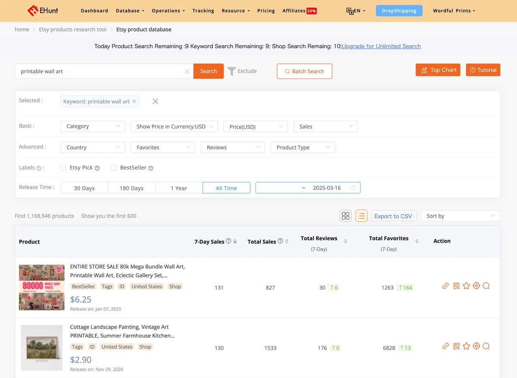Expand the Operations menu
The width and height of the screenshot is (517, 378).
tap(168, 11)
